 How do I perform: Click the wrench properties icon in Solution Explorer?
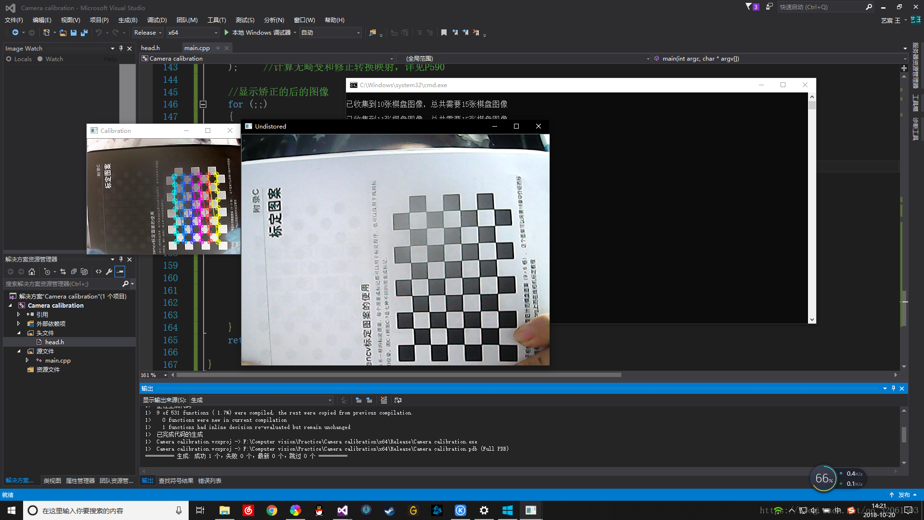click(x=109, y=272)
